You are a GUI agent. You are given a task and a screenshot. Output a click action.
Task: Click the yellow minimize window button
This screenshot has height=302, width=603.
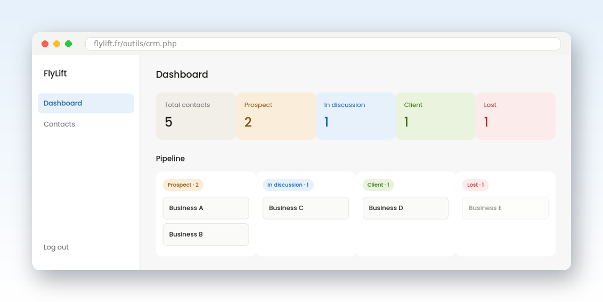[56, 44]
